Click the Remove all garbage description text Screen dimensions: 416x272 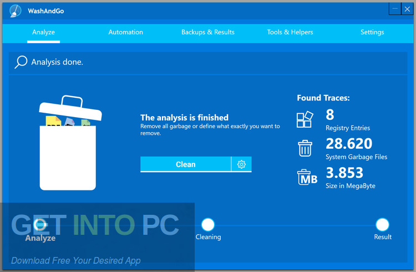(210, 130)
